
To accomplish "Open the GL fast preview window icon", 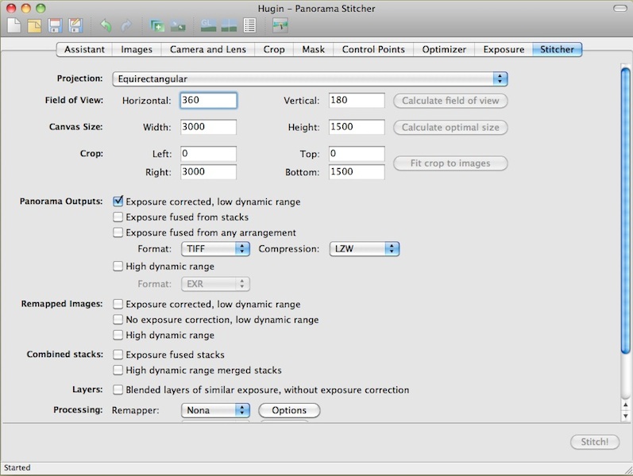I will (209, 25).
